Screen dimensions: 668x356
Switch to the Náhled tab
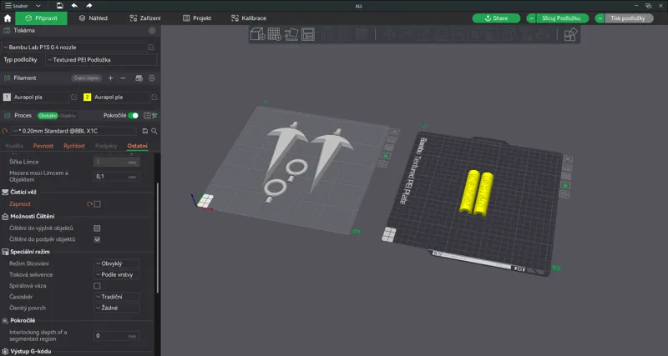[94, 18]
